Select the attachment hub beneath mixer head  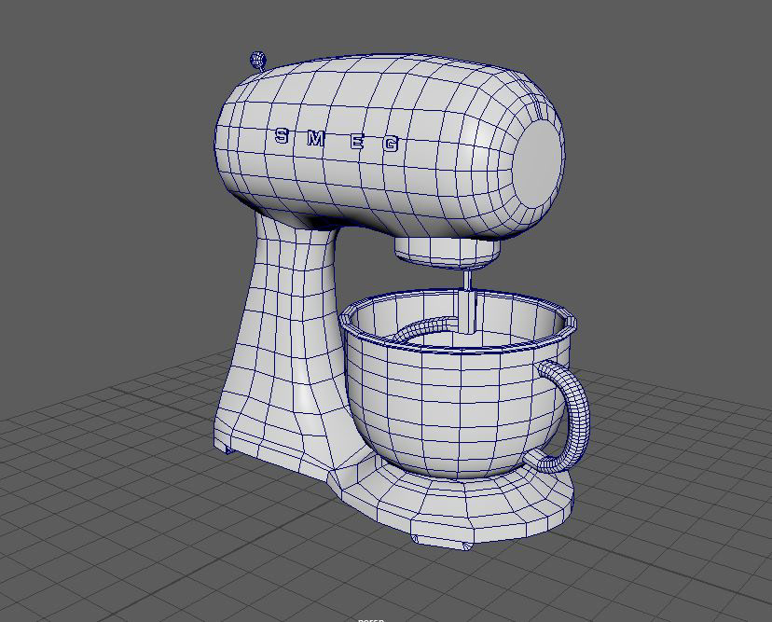tap(446, 253)
